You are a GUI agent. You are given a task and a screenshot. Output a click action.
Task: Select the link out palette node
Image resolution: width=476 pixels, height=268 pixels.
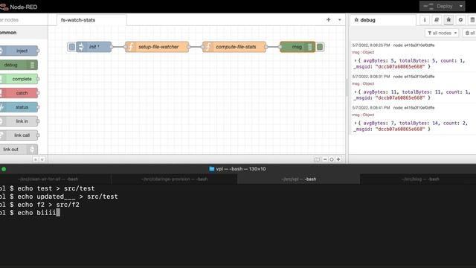[x=19, y=149]
